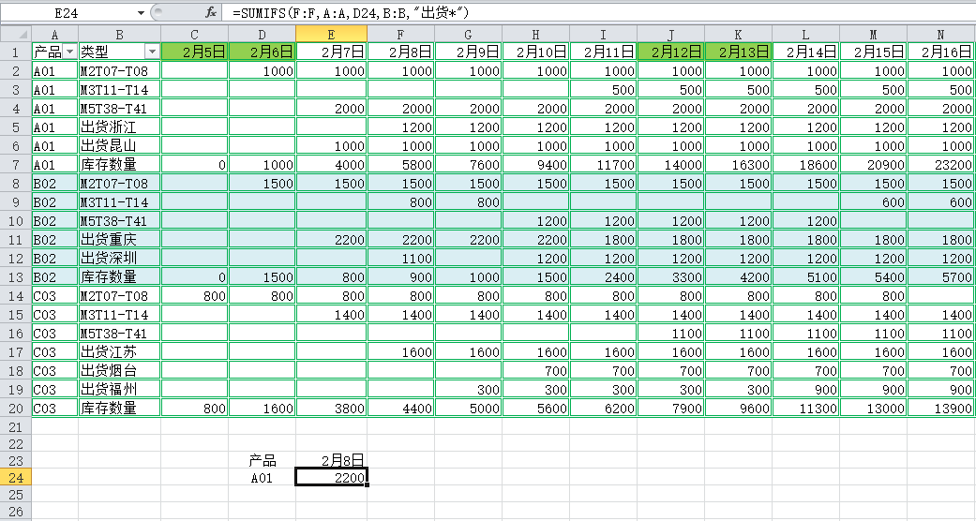Select column N header
The width and height of the screenshot is (976, 521).
[941, 34]
